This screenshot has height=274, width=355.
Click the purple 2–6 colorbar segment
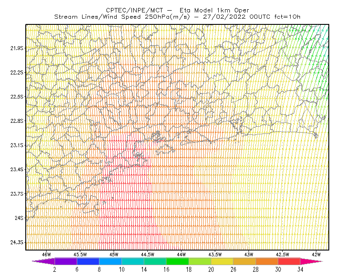tap(66, 261)
